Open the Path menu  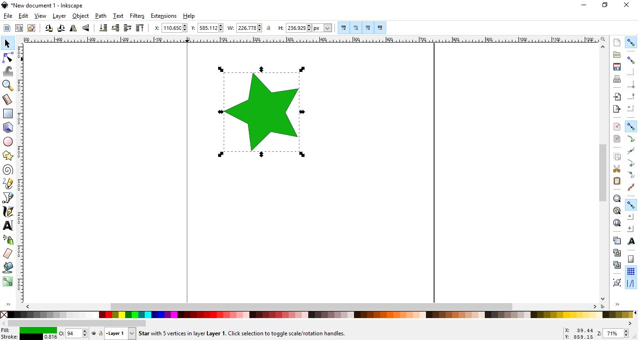pos(101,16)
